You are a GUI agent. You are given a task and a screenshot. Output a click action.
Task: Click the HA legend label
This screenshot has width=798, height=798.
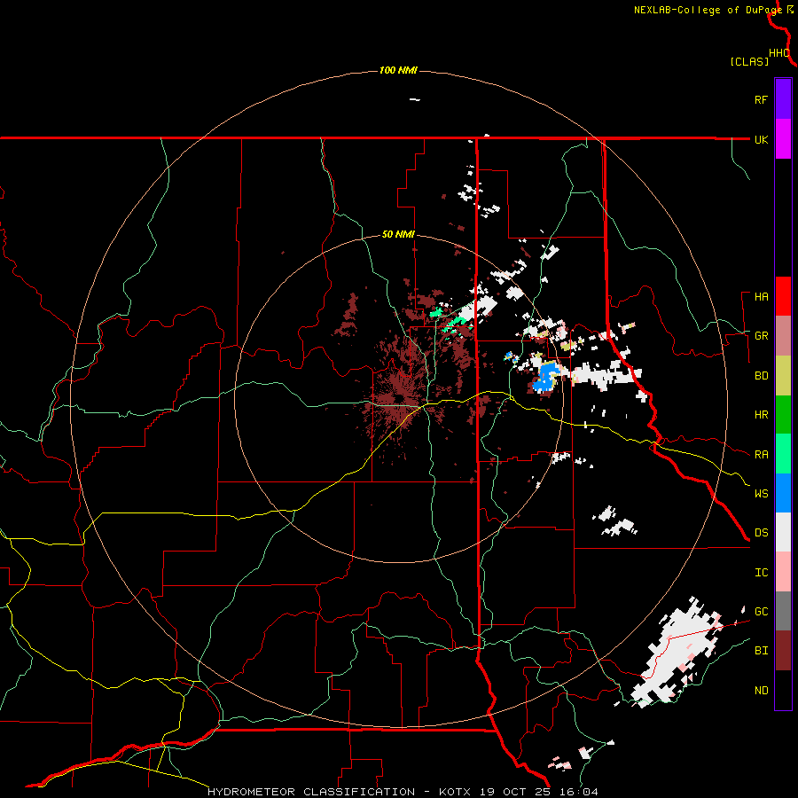coord(761,297)
